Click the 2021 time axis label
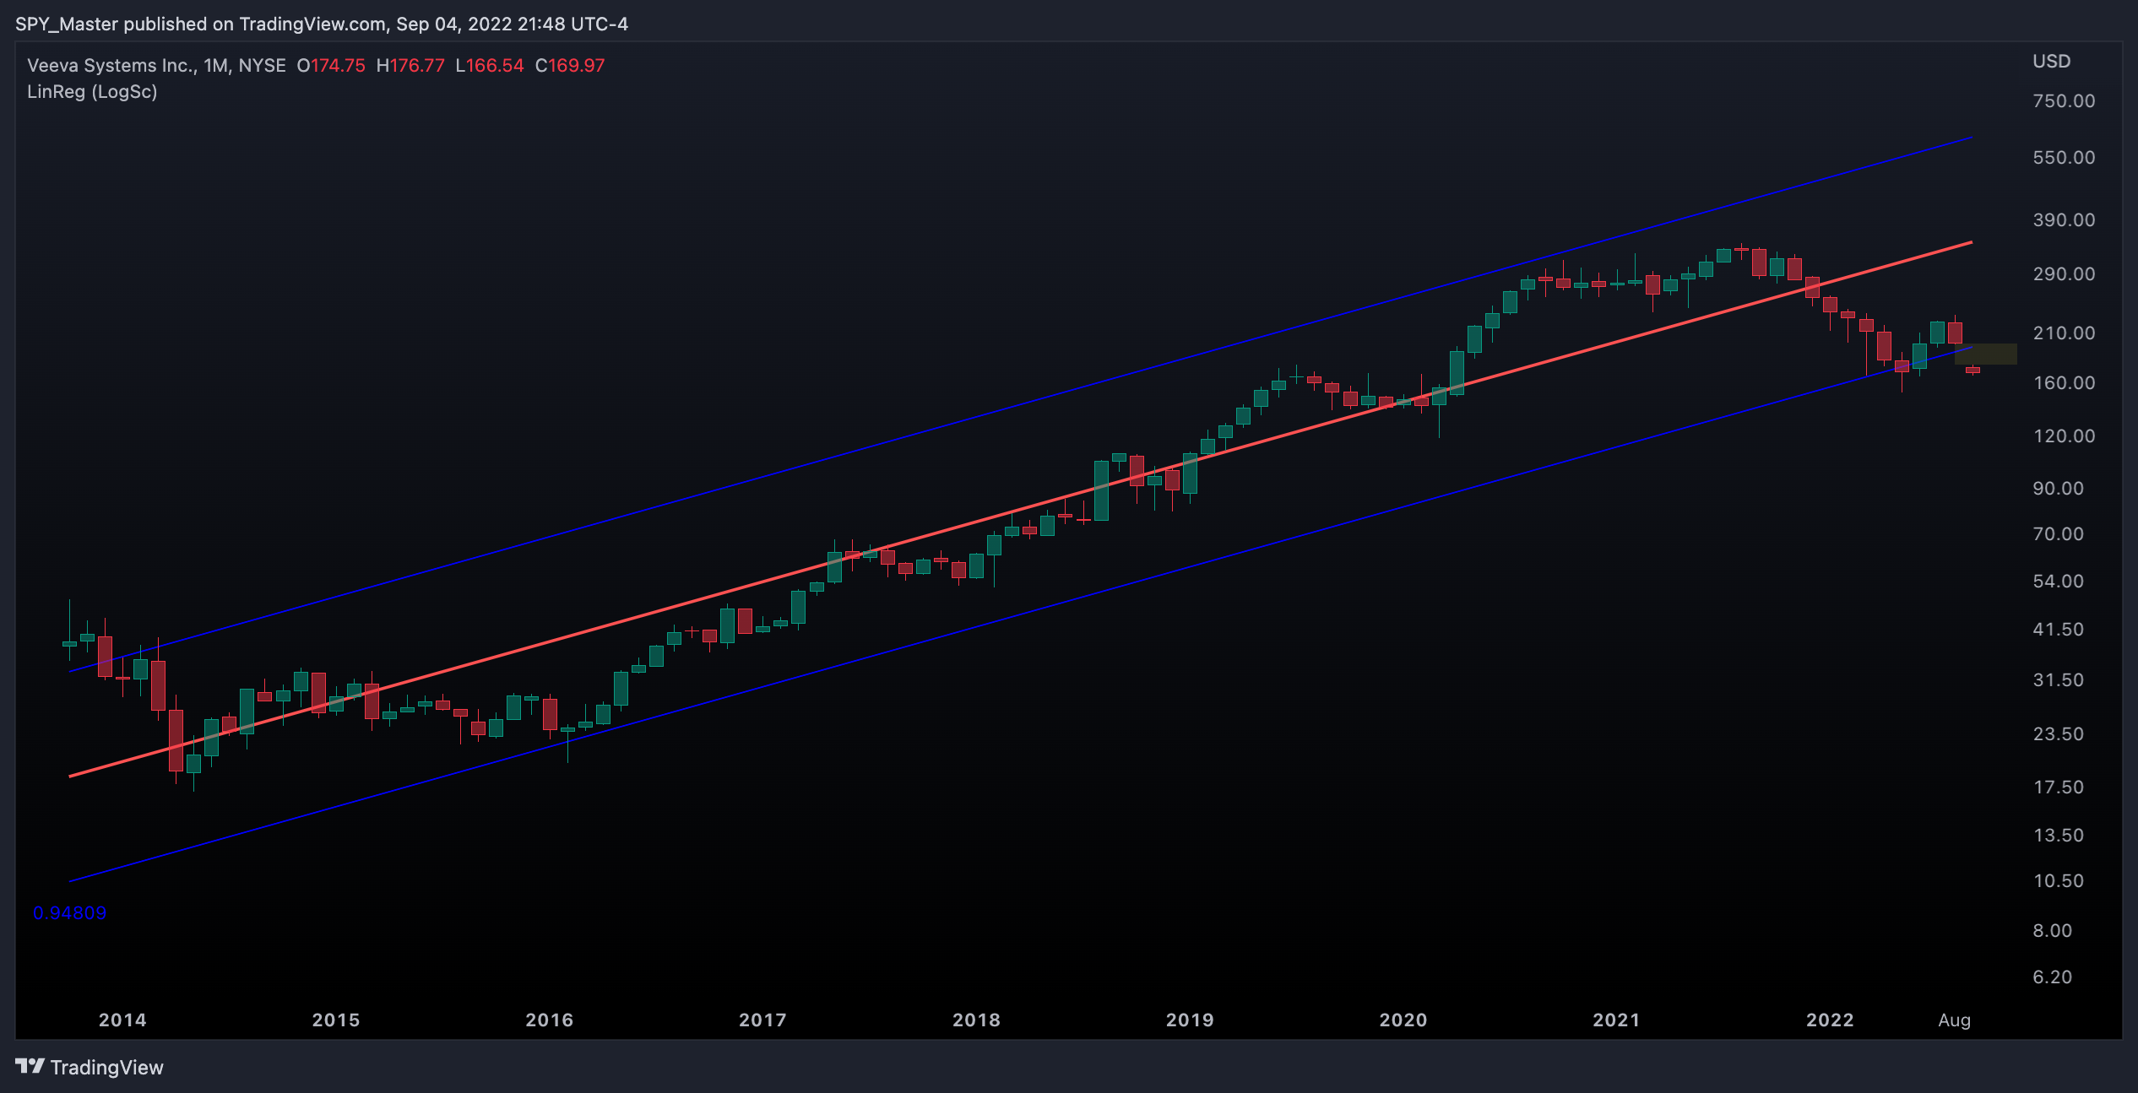 point(1617,1020)
